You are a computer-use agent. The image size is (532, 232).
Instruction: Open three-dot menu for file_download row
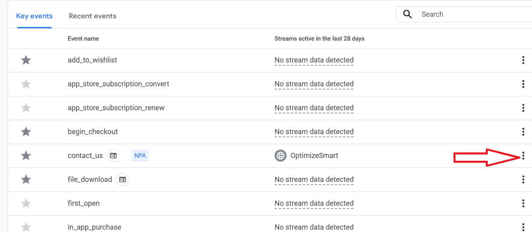pos(523,179)
